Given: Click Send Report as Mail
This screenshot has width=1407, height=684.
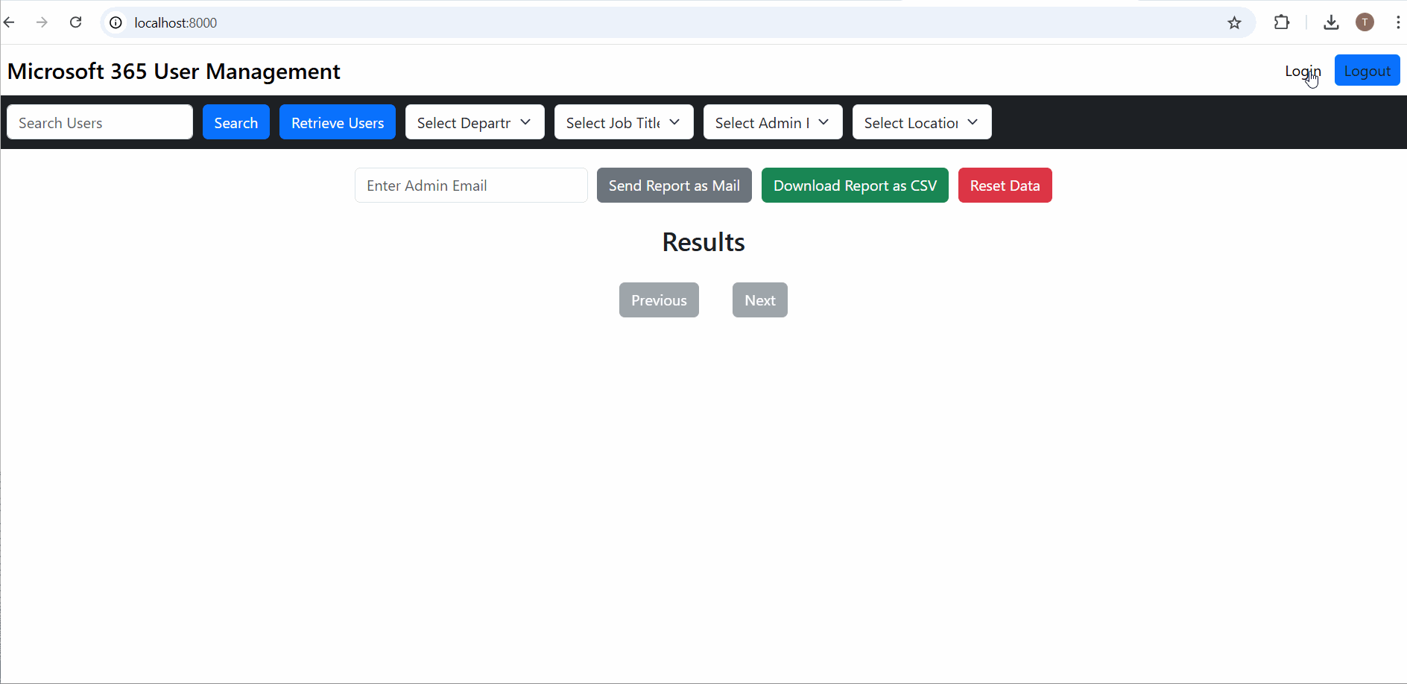Looking at the screenshot, I should pos(674,185).
